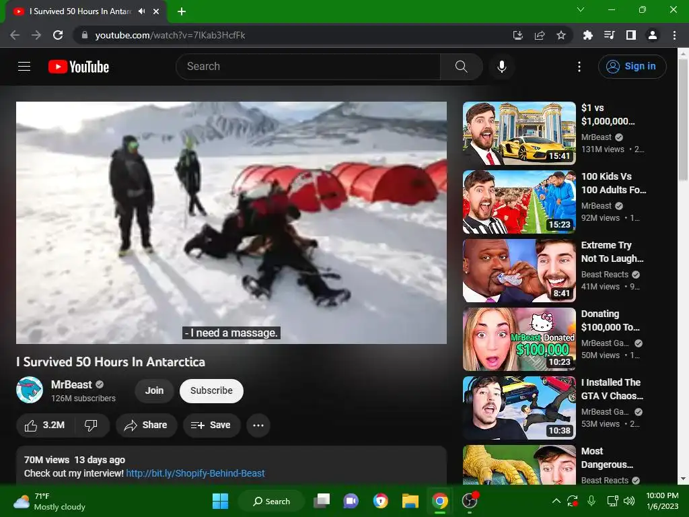Click the install app icon in address bar
689x517 pixels.
click(x=518, y=35)
